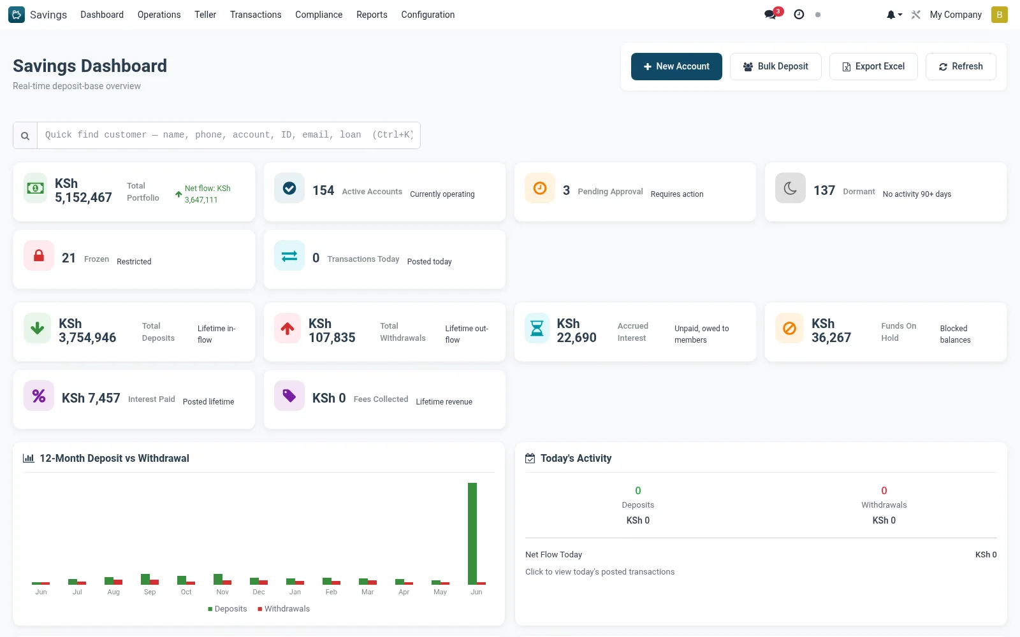Click the Dormant moon icon

pyautogui.click(x=790, y=188)
